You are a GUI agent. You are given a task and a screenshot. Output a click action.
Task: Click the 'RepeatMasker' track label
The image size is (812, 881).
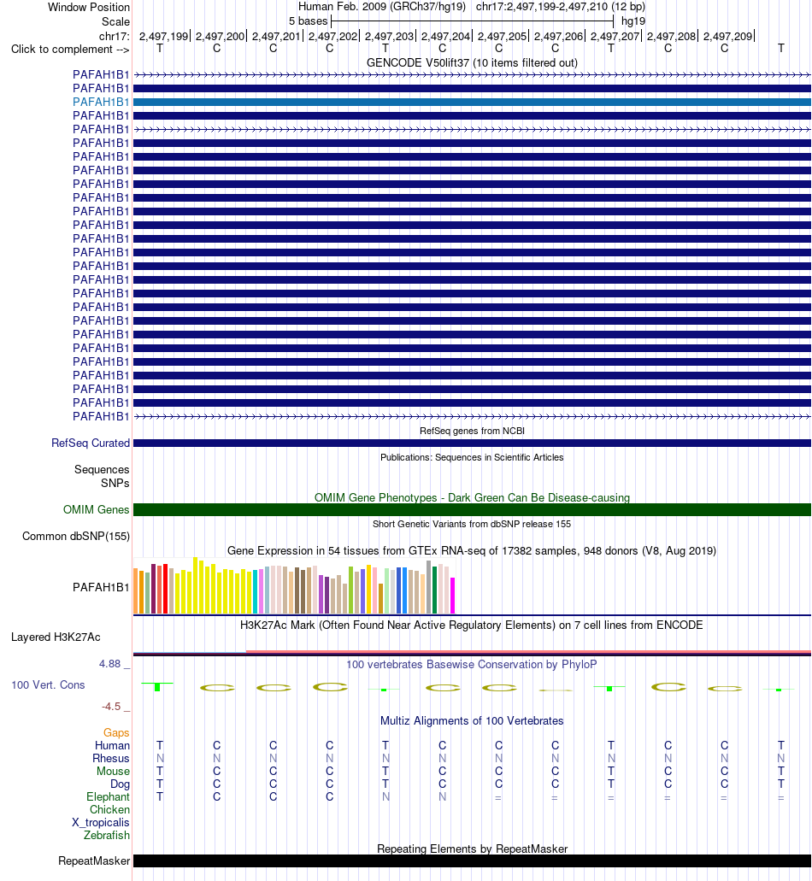pyautogui.click(x=94, y=861)
